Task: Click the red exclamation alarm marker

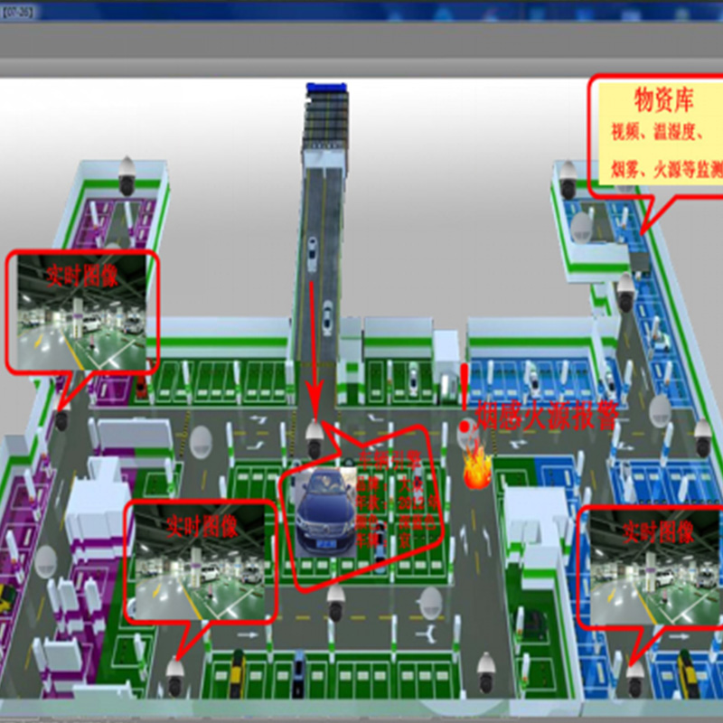Action: 465,398
